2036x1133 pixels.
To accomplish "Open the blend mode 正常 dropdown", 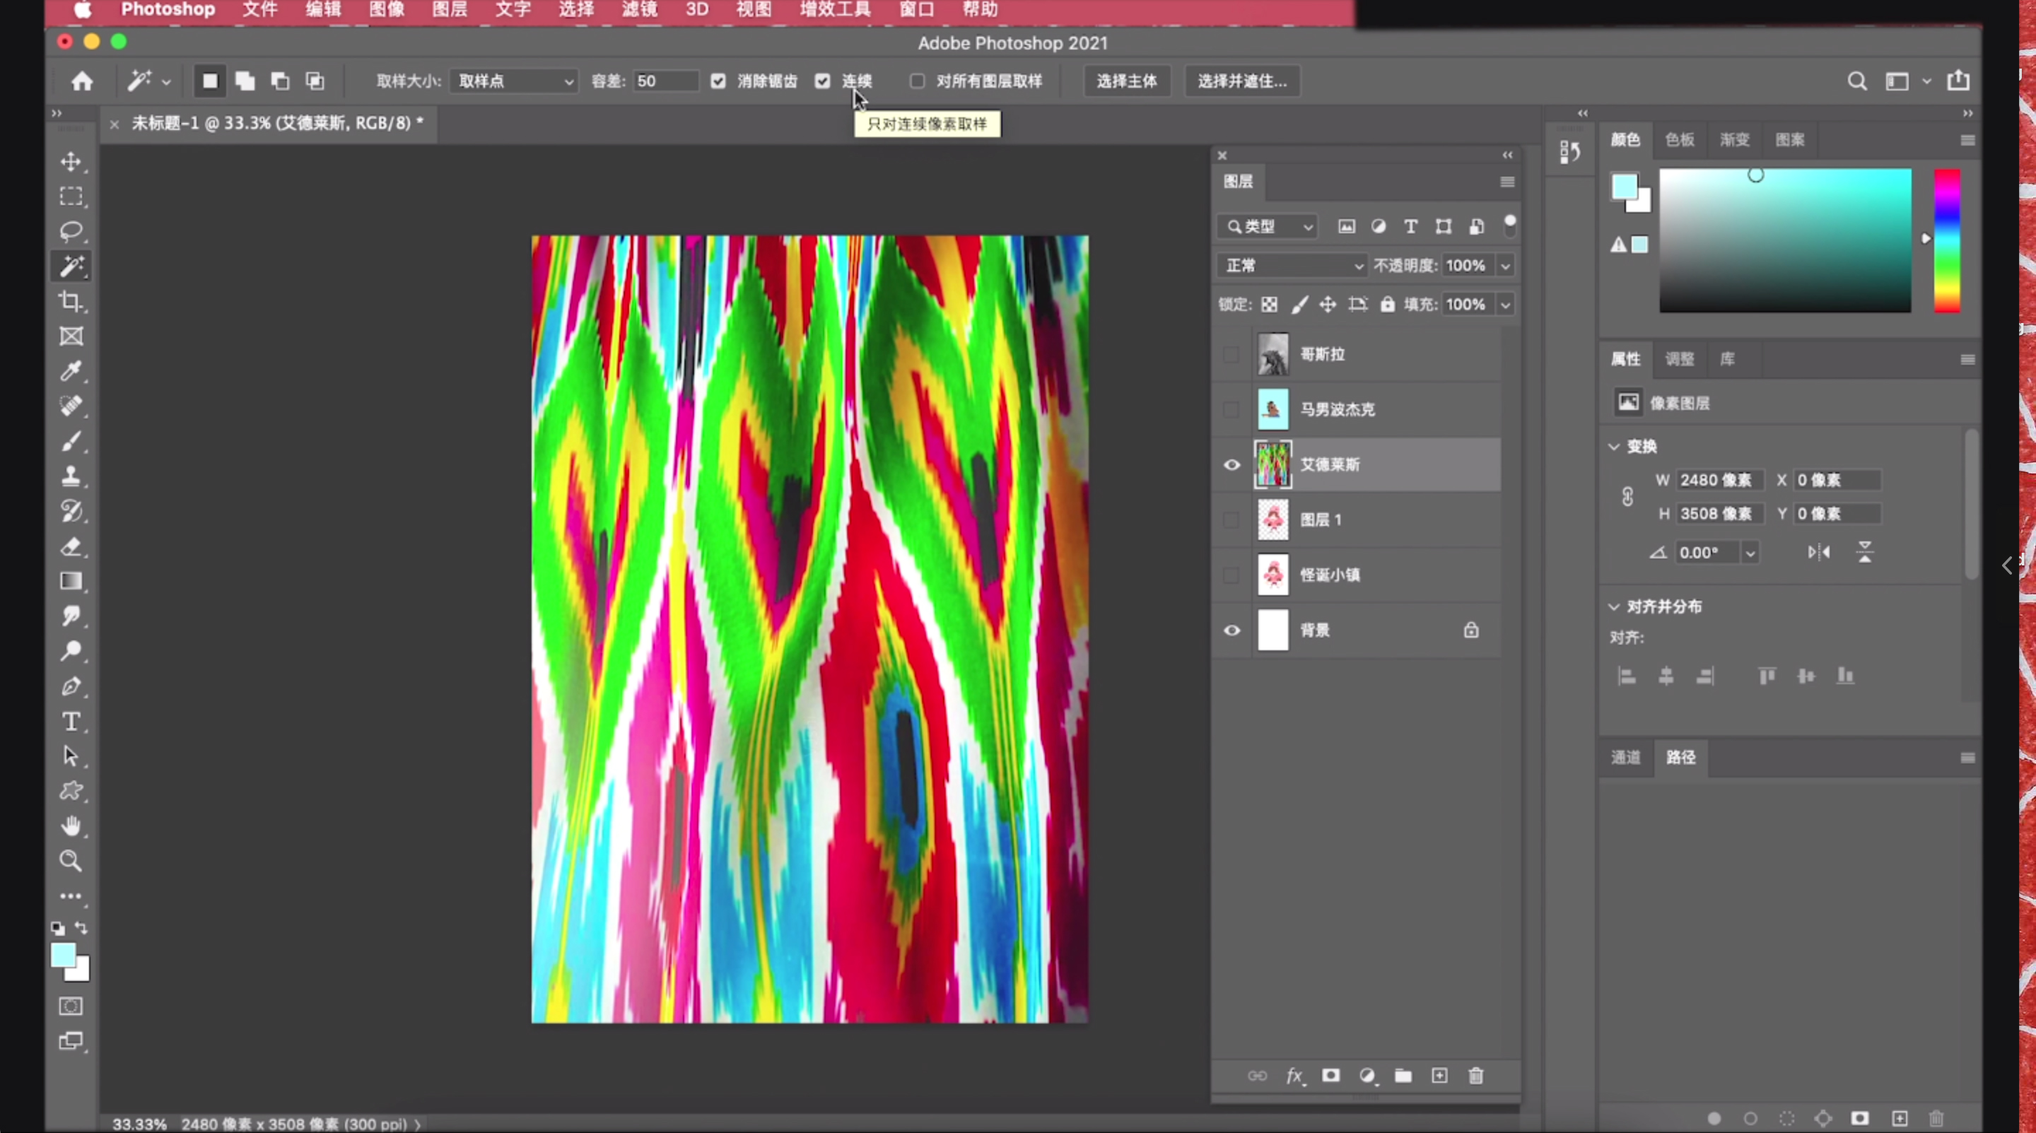I will click(1292, 266).
